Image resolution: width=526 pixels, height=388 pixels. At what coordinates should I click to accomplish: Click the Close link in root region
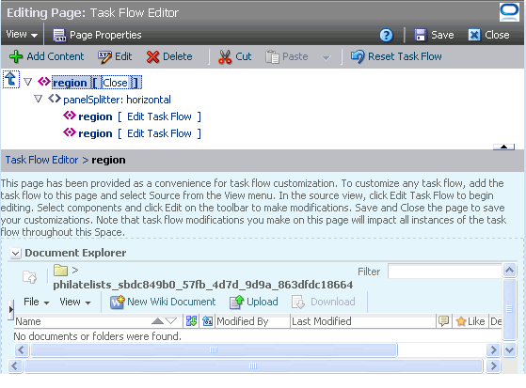[x=115, y=83]
